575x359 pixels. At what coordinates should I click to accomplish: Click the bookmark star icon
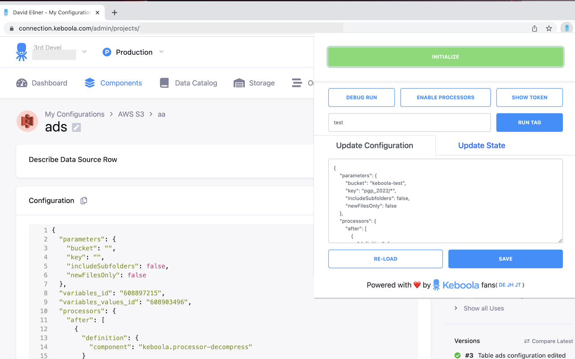coord(548,28)
